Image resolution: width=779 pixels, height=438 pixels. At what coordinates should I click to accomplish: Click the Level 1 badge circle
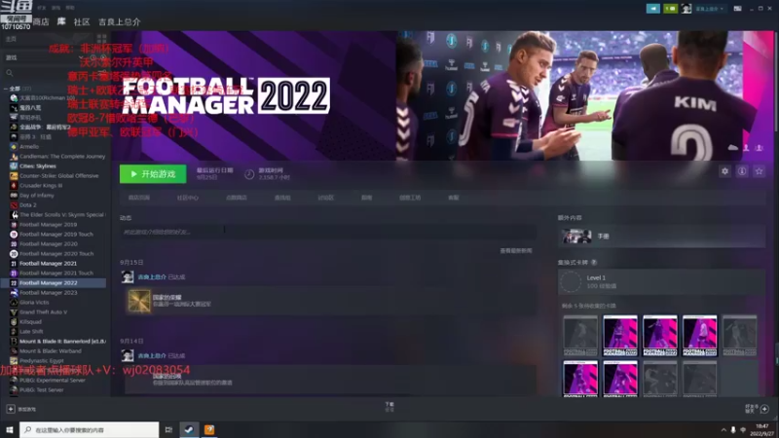coord(571,281)
